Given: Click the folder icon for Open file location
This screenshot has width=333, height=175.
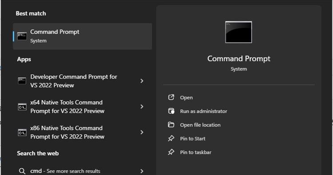Looking at the screenshot, I should pos(171,125).
